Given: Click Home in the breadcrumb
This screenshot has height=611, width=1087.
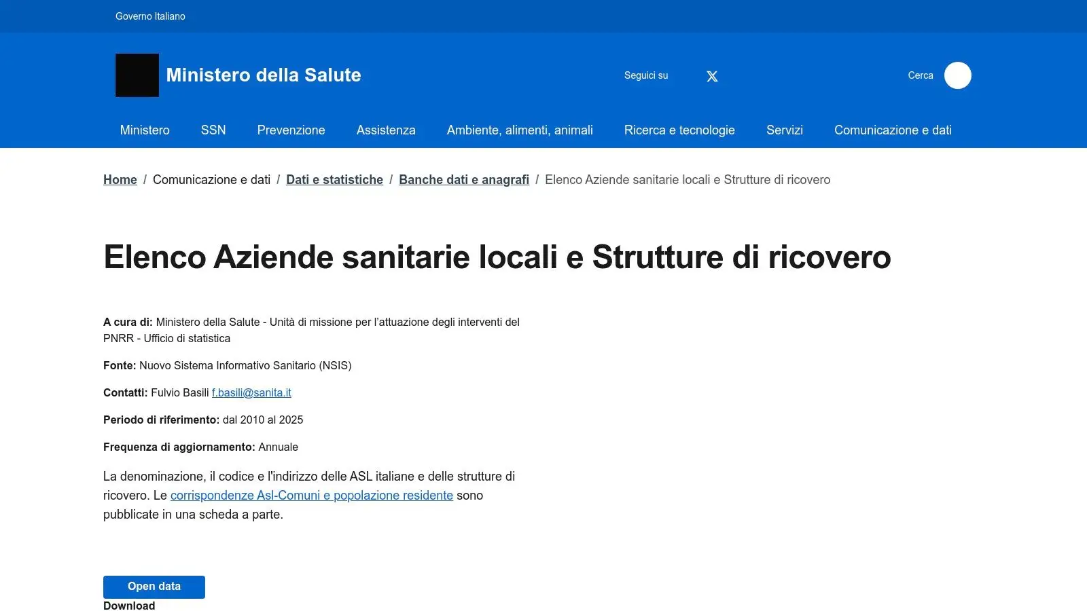Looking at the screenshot, I should [x=120, y=179].
